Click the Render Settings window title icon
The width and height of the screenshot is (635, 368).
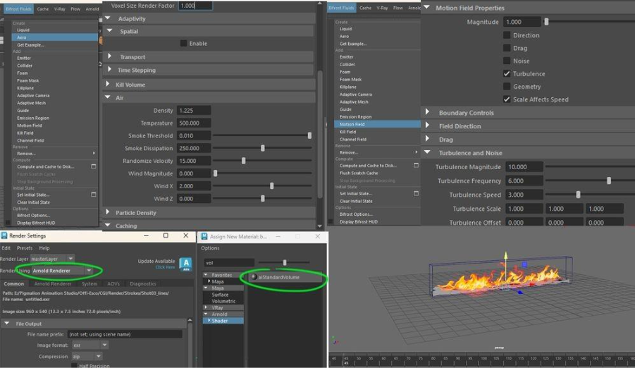(4, 235)
